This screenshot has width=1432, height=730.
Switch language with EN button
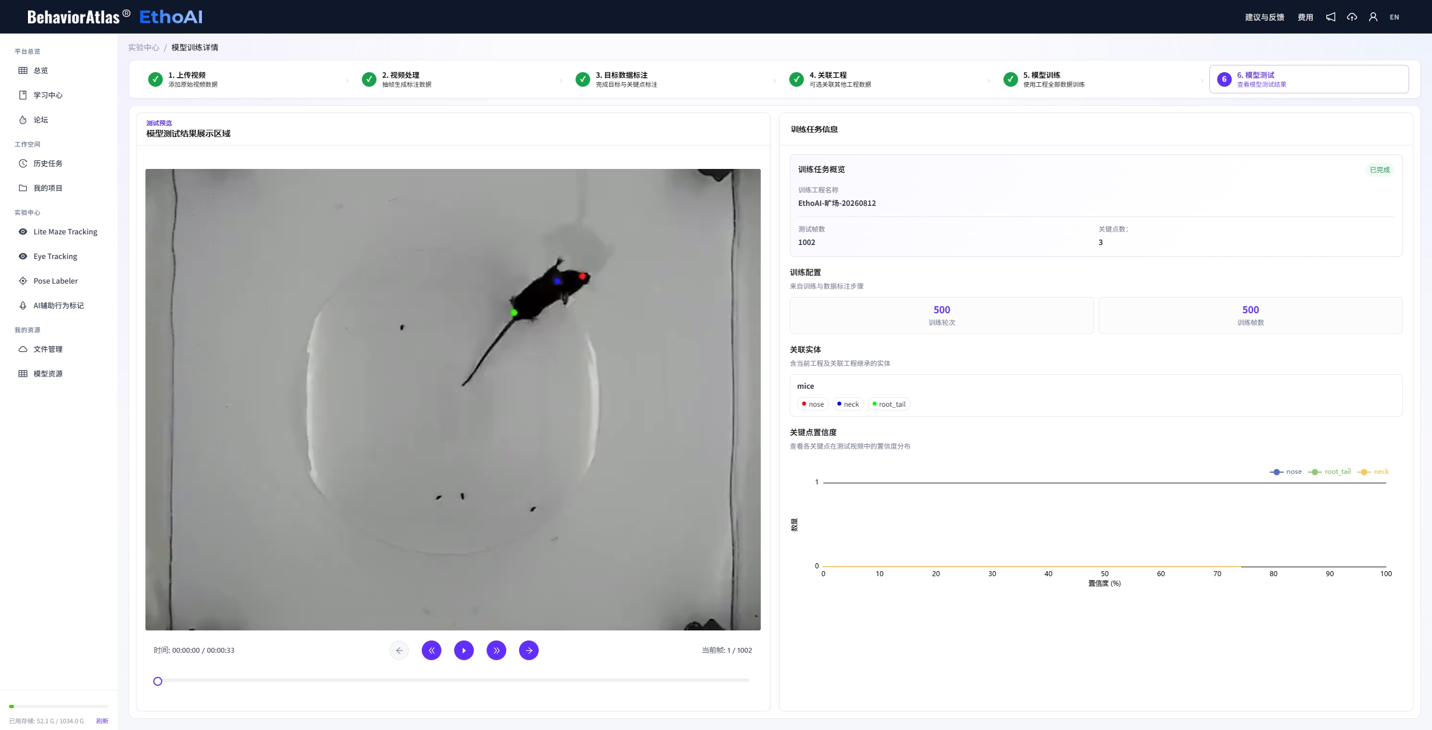1395,17
